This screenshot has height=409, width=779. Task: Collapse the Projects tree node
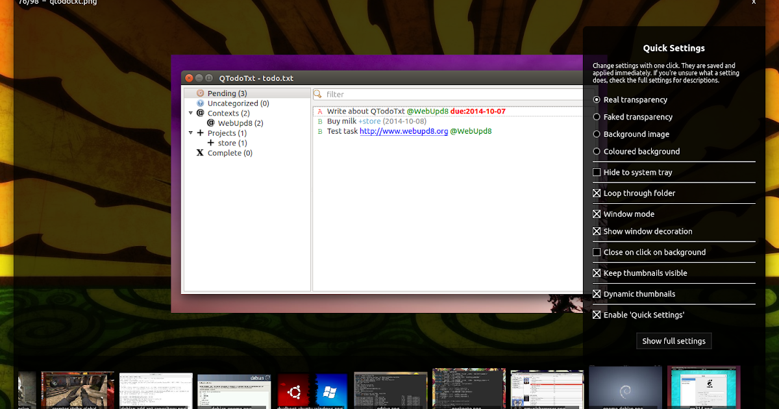pos(190,133)
